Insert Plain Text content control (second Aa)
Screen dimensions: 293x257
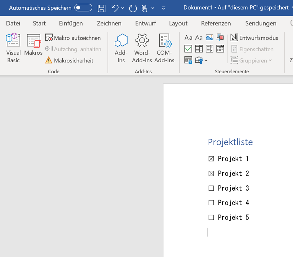point(199,38)
